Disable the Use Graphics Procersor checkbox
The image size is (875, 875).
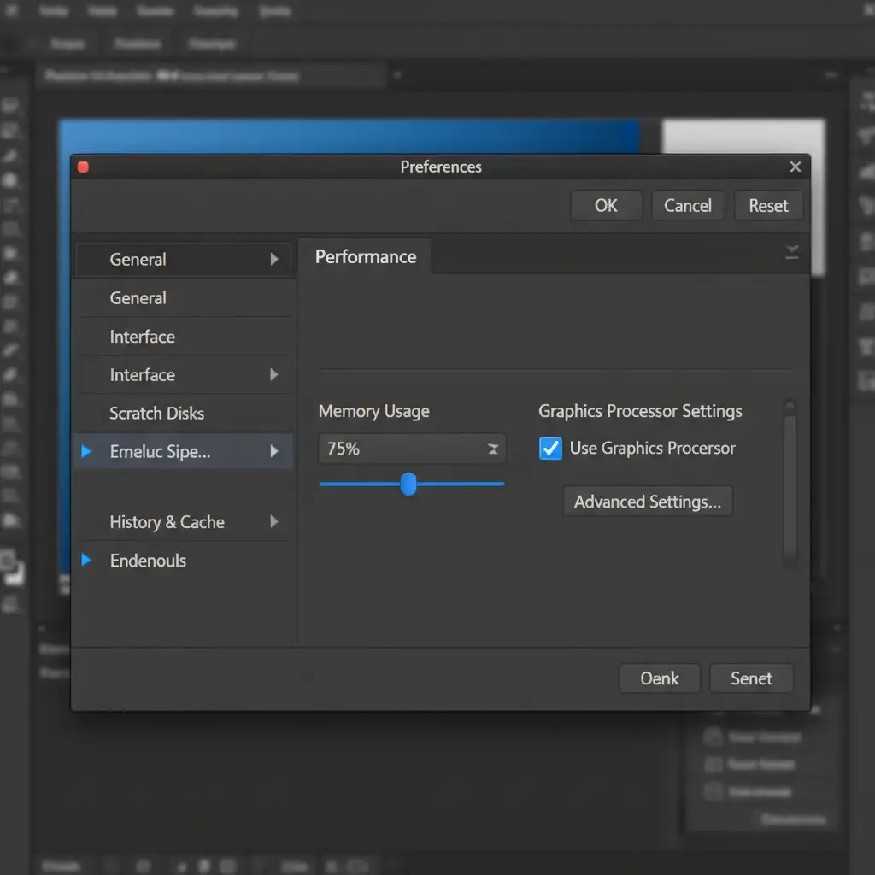pyautogui.click(x=551, y=449)
